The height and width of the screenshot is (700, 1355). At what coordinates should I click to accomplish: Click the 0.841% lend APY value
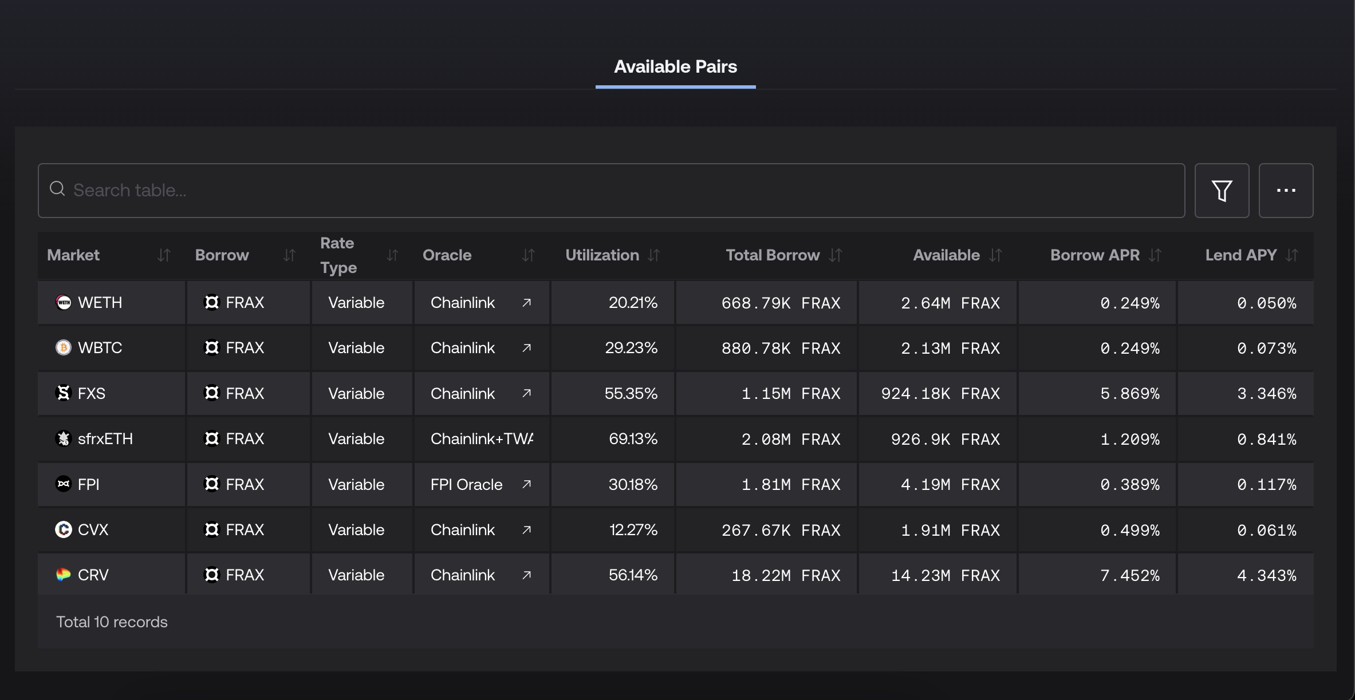(1267, 439)
